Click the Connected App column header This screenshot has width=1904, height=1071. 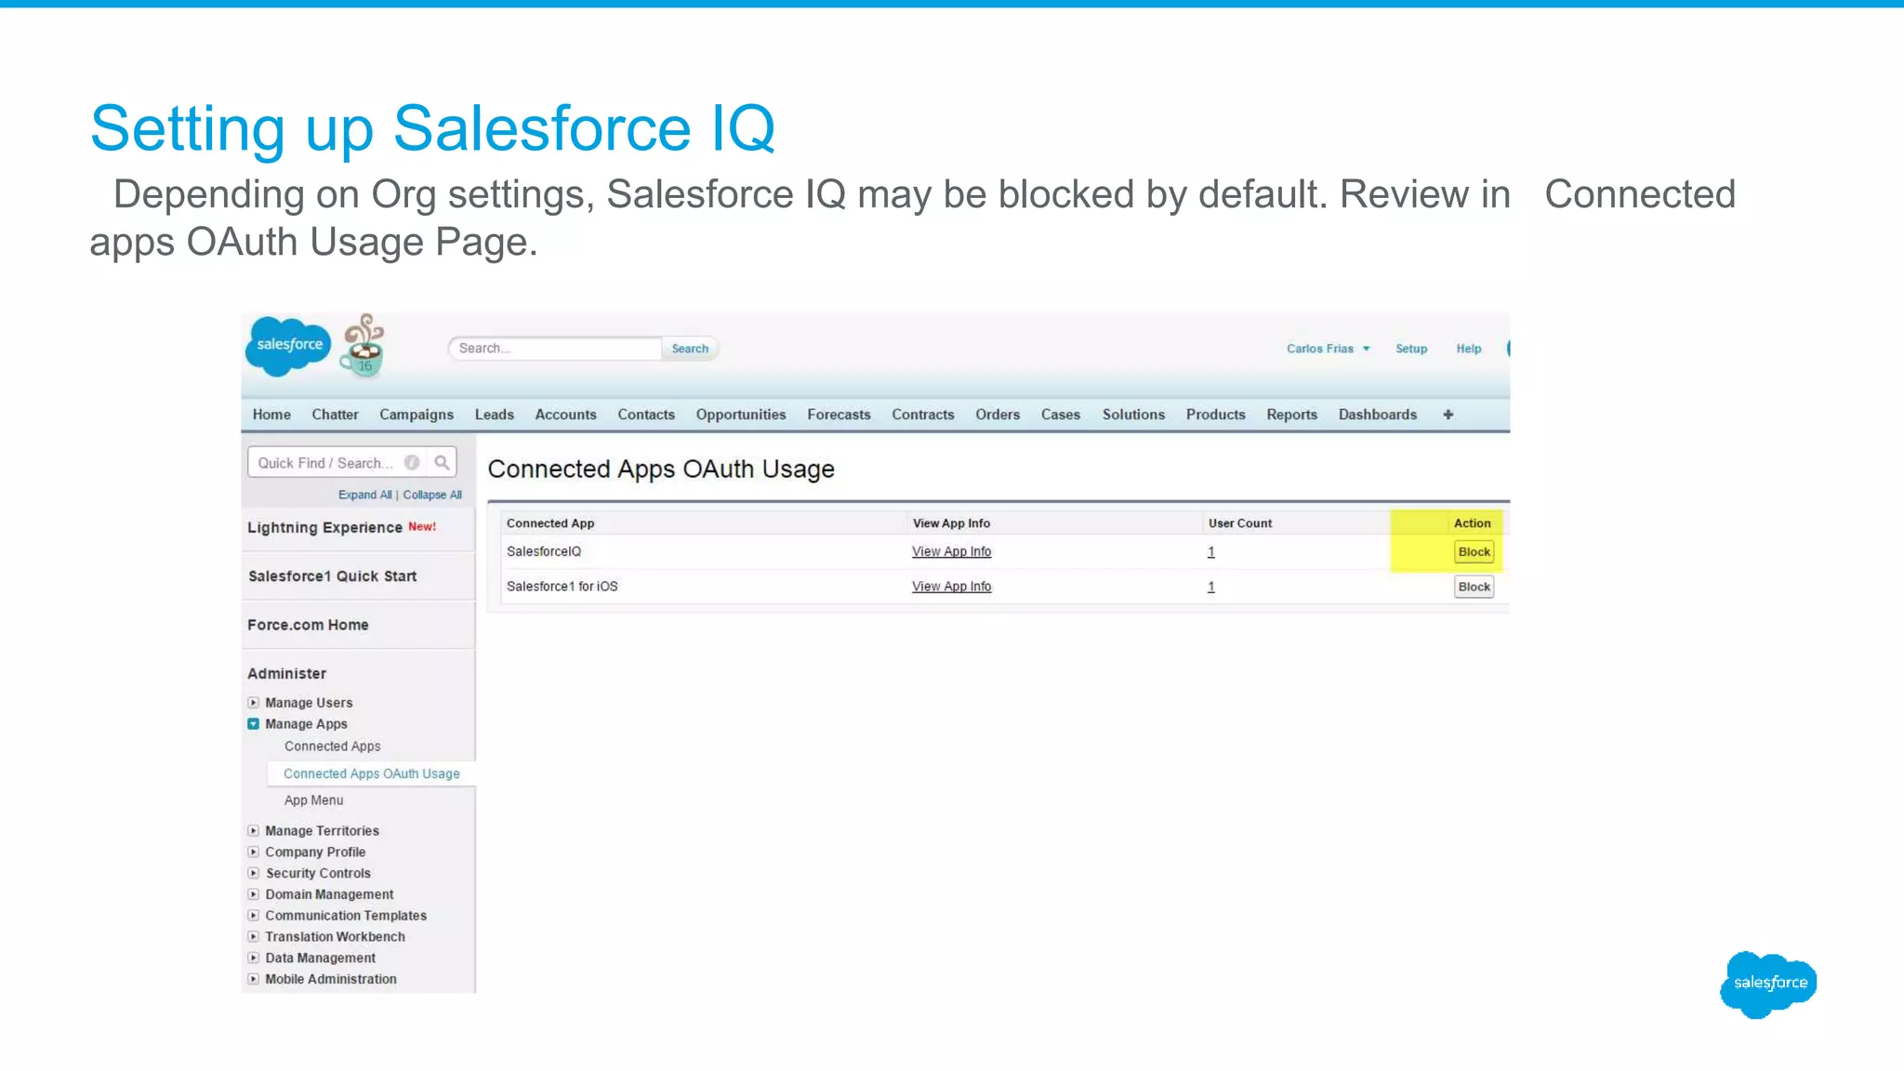pyautogui.click(x=550, y=523)
